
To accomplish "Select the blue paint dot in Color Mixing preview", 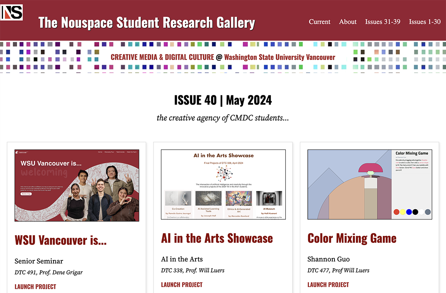I will click(x=409, y=211).
